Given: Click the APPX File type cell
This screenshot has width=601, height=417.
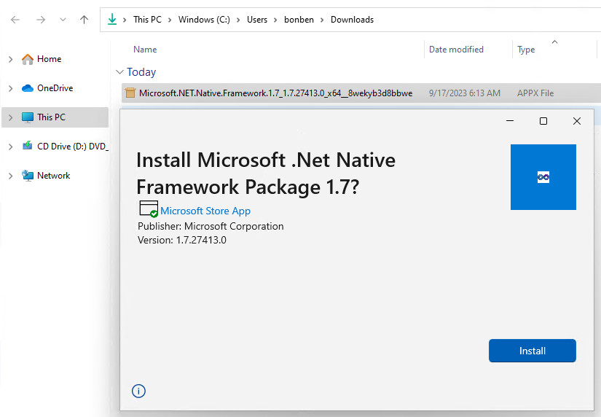Looking at the screenshot, I should click(x=535, y=93).
